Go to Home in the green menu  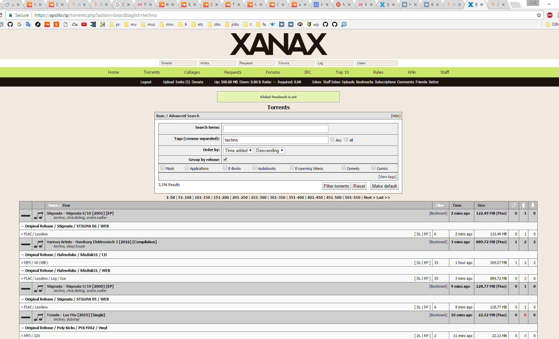coord(114,72)
